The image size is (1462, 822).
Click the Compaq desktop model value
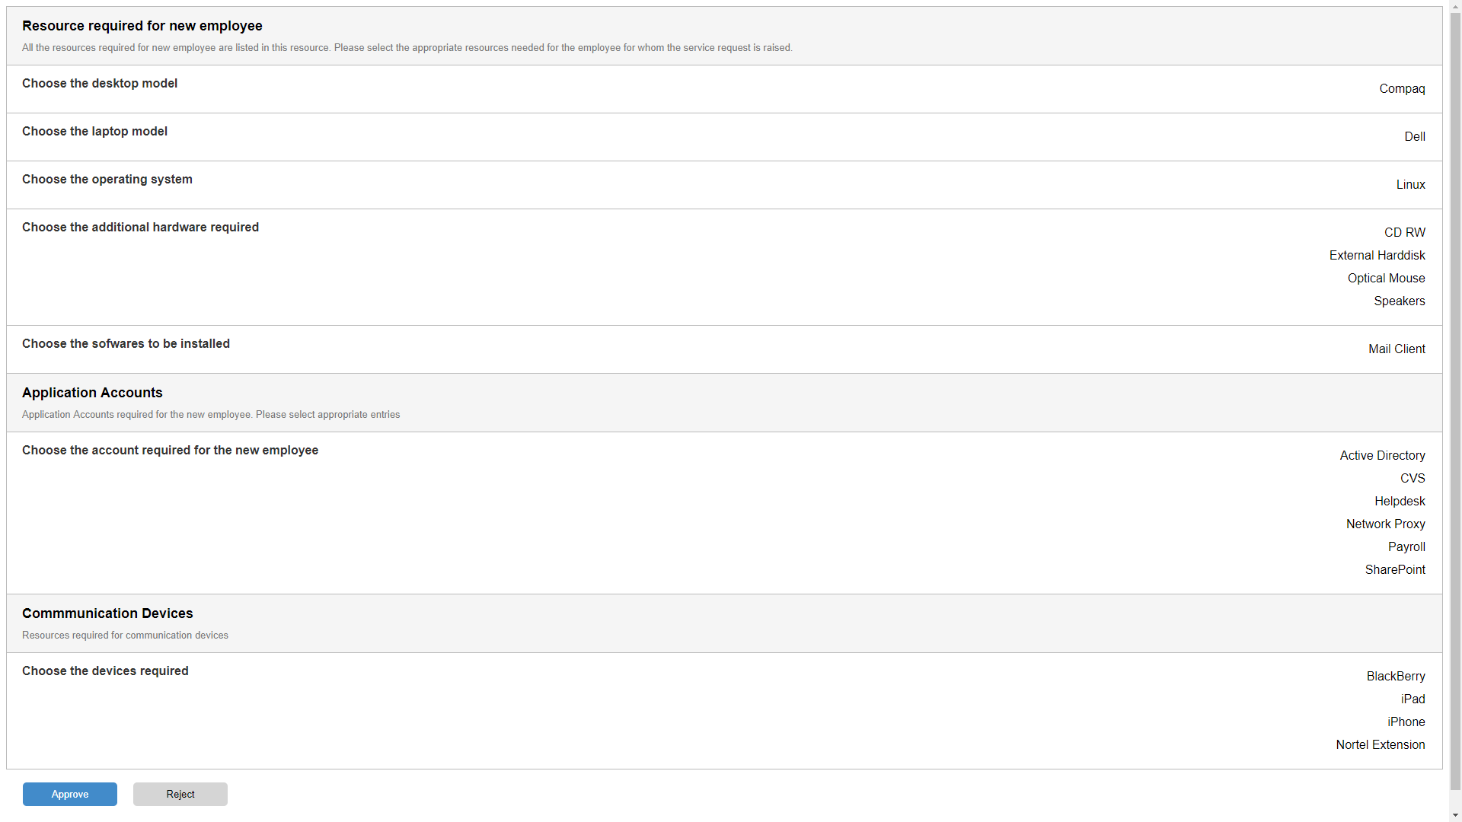tap(1402, 88)
